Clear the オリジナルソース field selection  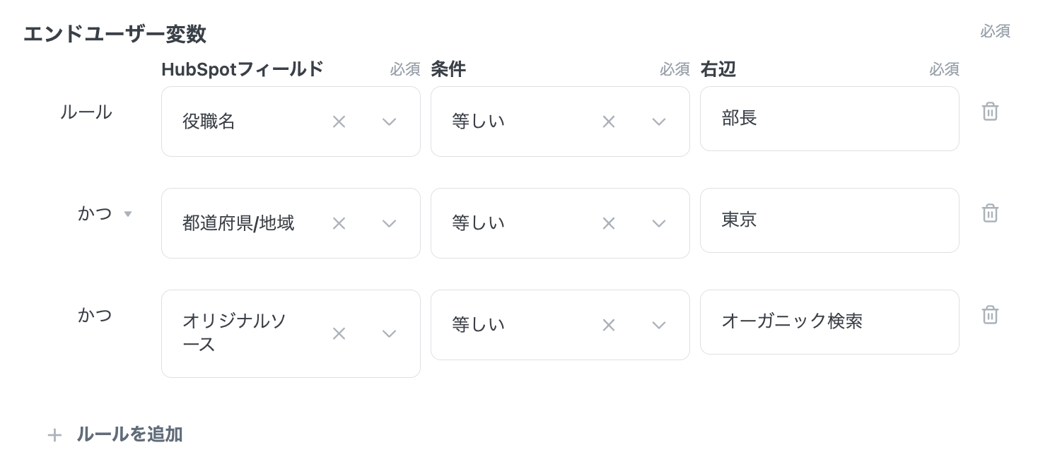coord(339,333)
